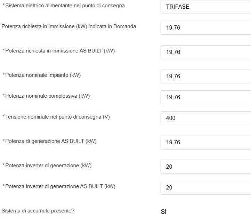The image size is (251, 218).
Task: Click the Potenza nominale complessiva input field
Action: coord(205,97)
